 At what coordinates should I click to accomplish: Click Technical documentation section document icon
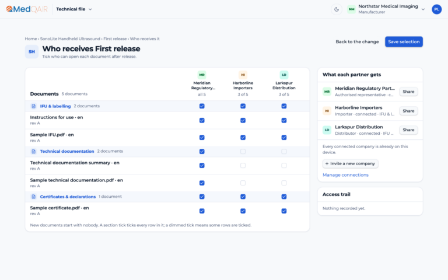[33, 152]
